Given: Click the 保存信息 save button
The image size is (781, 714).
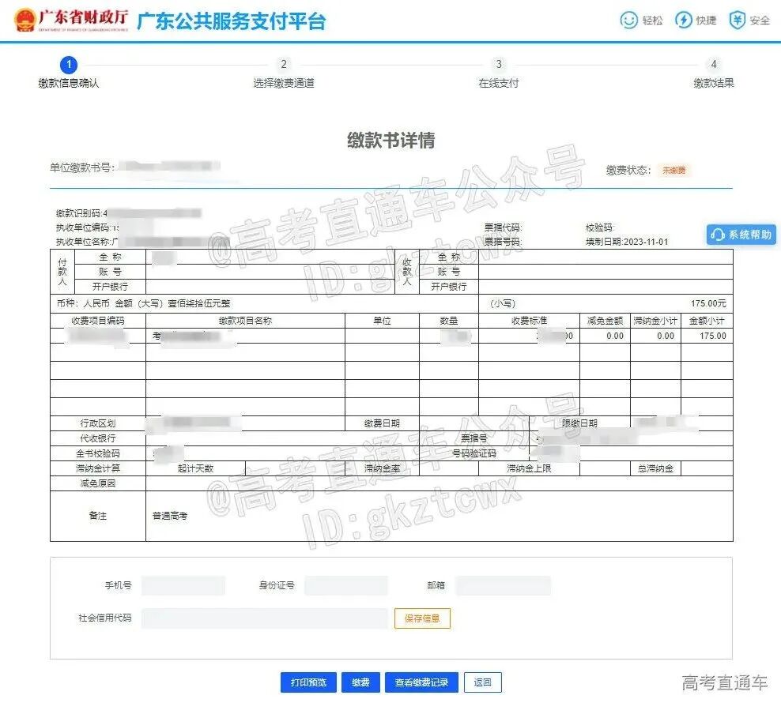Looking at the screenshot, I should coord(422,618).
